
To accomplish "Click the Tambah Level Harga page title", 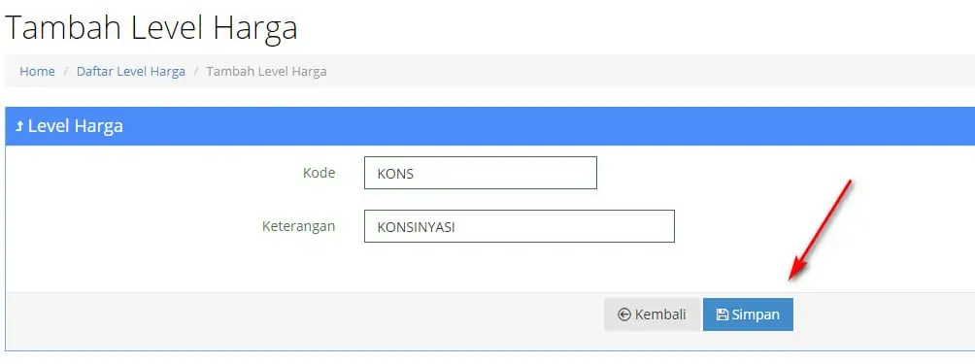I will tap(151, 27).
